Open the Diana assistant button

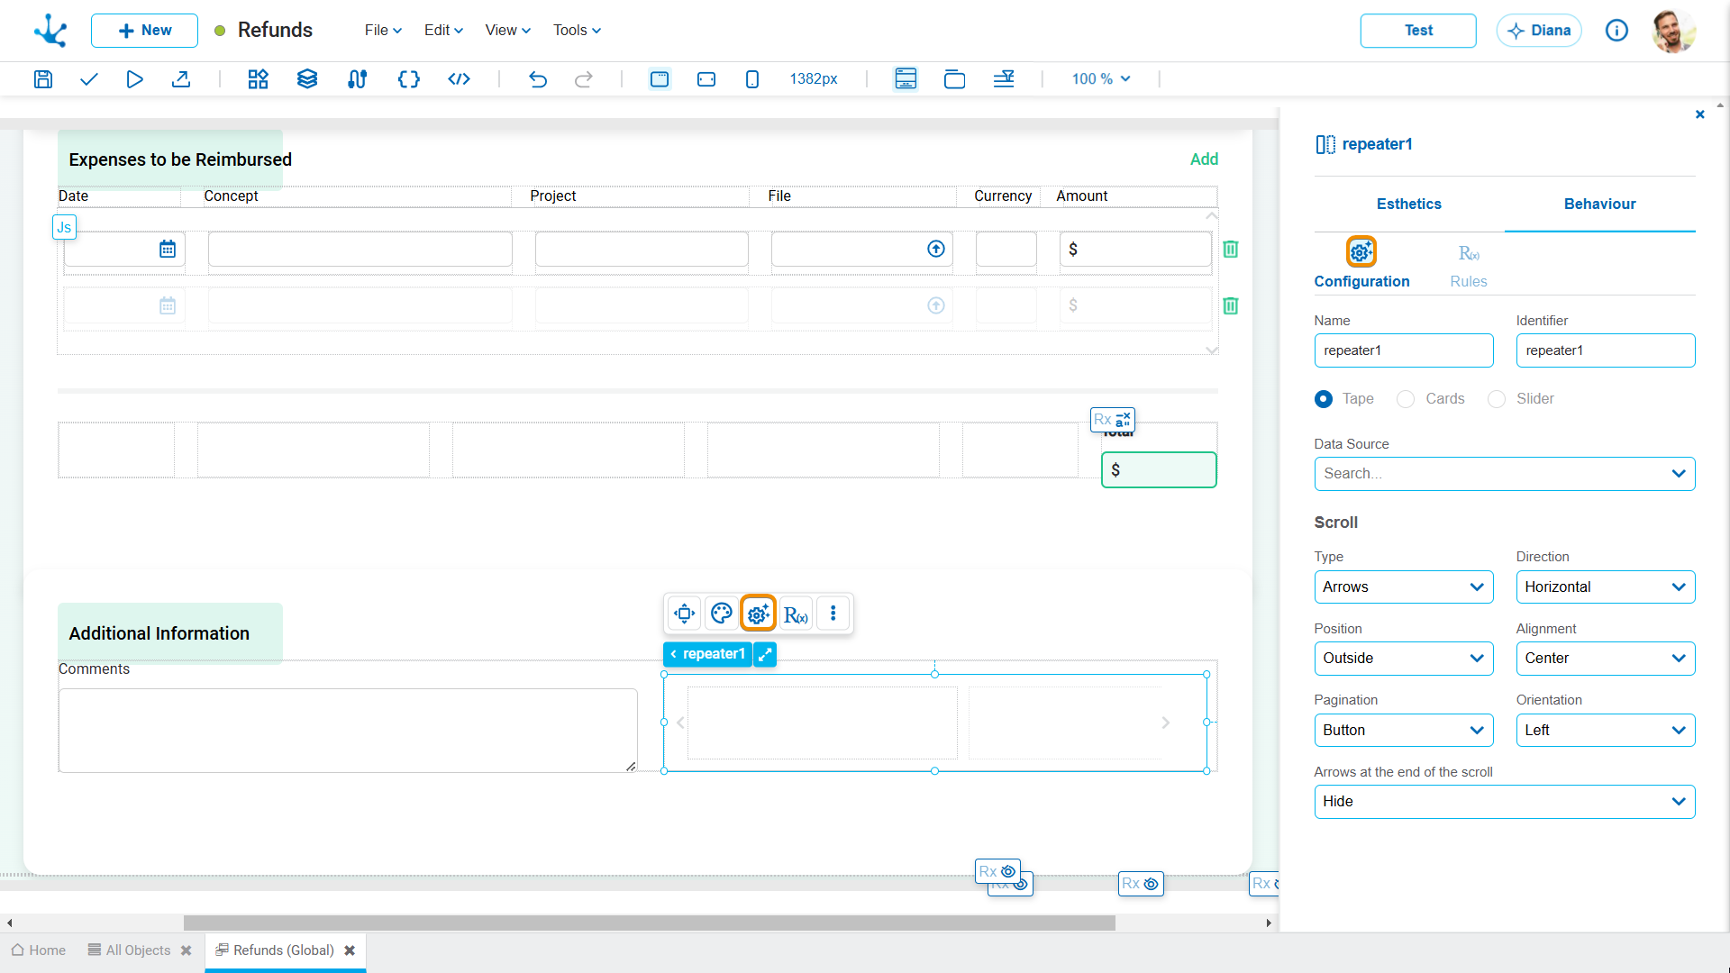tap(1539, 31)
